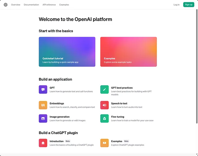
Task: Go to Overview in top navigation
Action: pyautogui.click(x=16, y=5)
